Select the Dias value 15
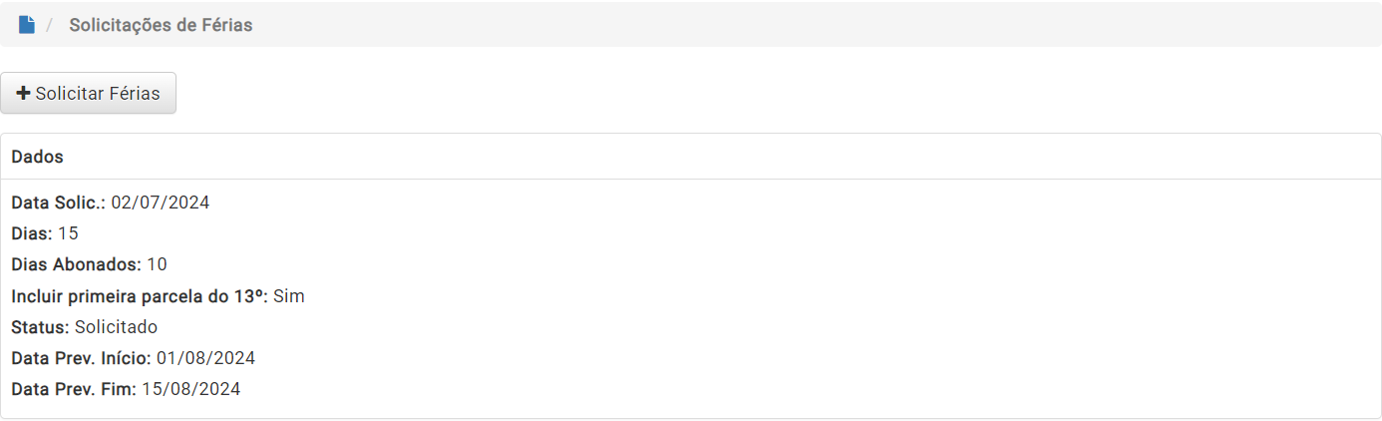 (x=68, y=233)
